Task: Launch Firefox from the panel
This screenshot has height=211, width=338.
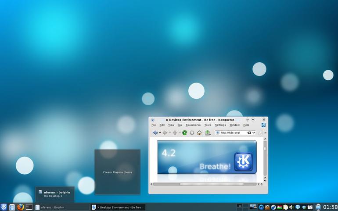Action: 21,207
